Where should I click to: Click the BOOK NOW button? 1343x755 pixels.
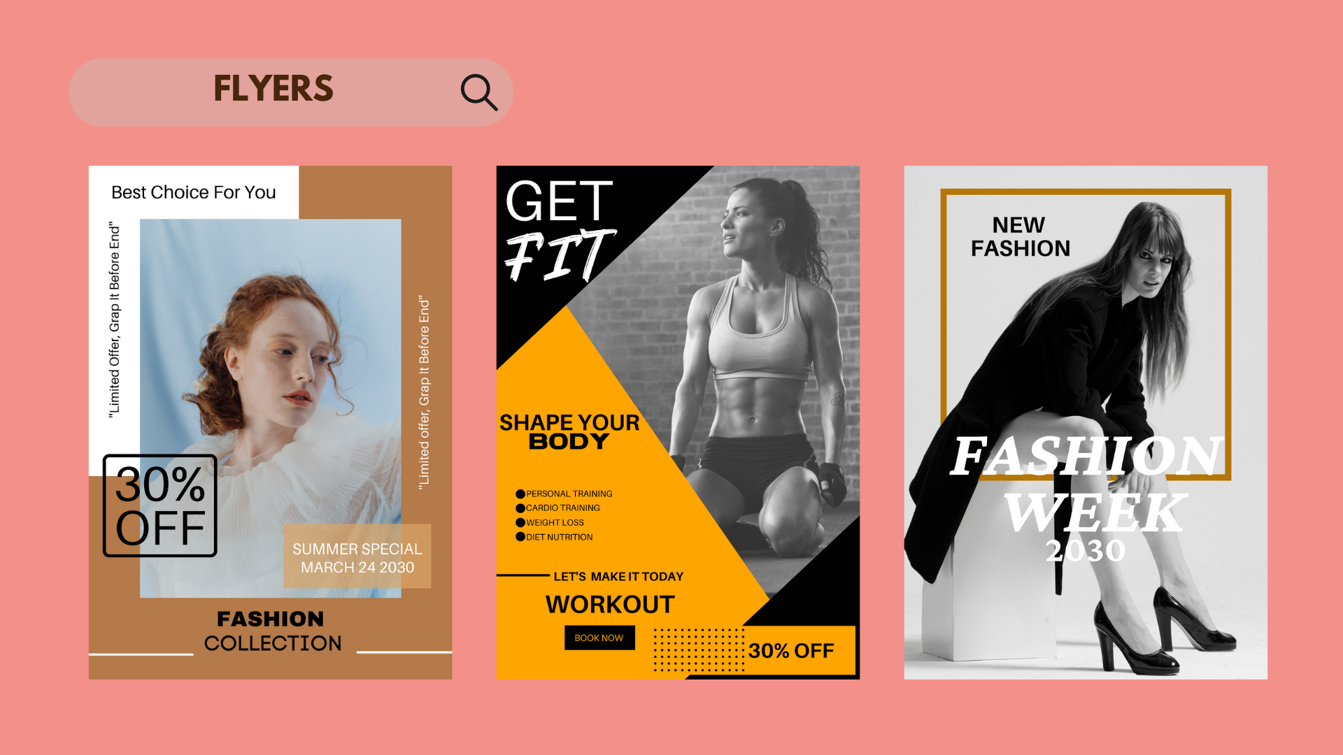(599, 638)
